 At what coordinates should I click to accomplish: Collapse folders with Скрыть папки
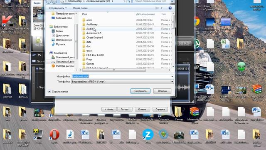click(58, 92)
